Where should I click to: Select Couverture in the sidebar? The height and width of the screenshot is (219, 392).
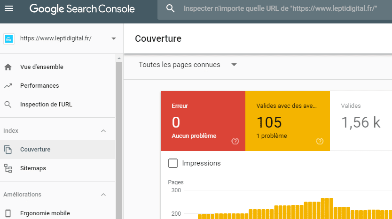tap(58, 150)
